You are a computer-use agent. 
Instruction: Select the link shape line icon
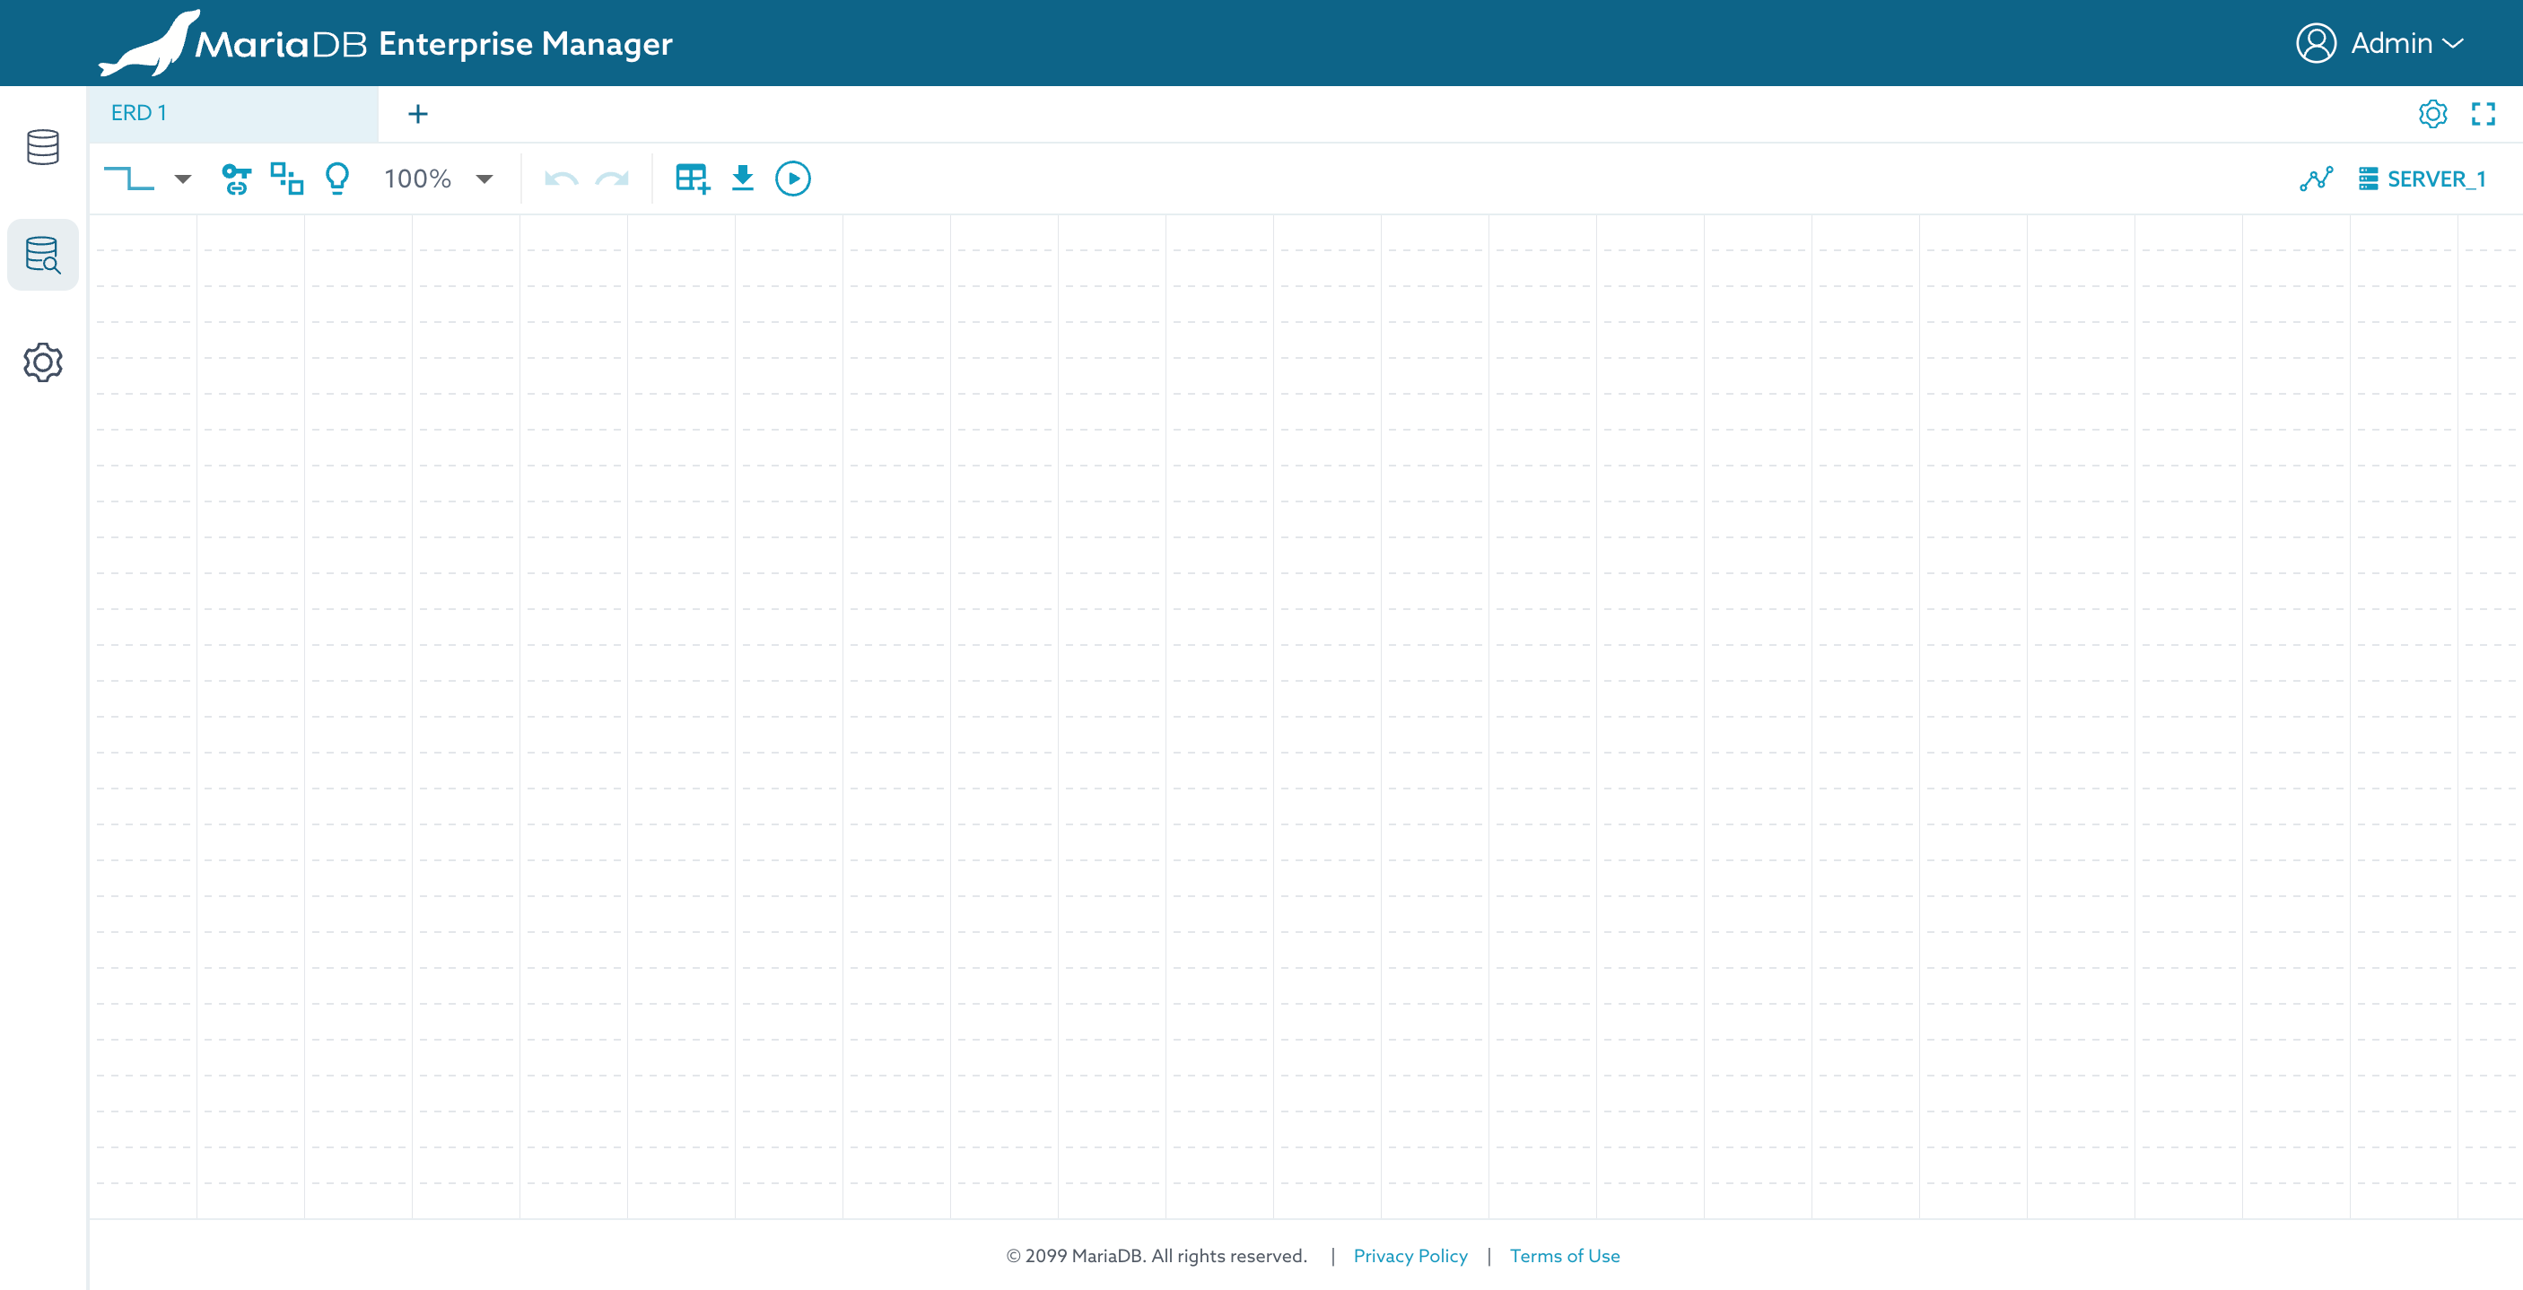[x=128, y=179]
